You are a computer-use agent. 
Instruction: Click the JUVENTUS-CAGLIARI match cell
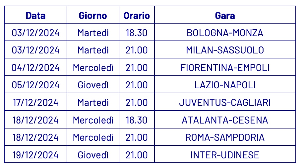225,103
